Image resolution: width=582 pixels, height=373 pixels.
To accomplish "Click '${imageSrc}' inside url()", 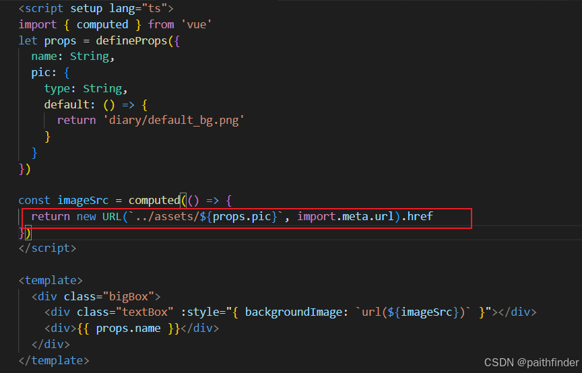I will point(423,312).
